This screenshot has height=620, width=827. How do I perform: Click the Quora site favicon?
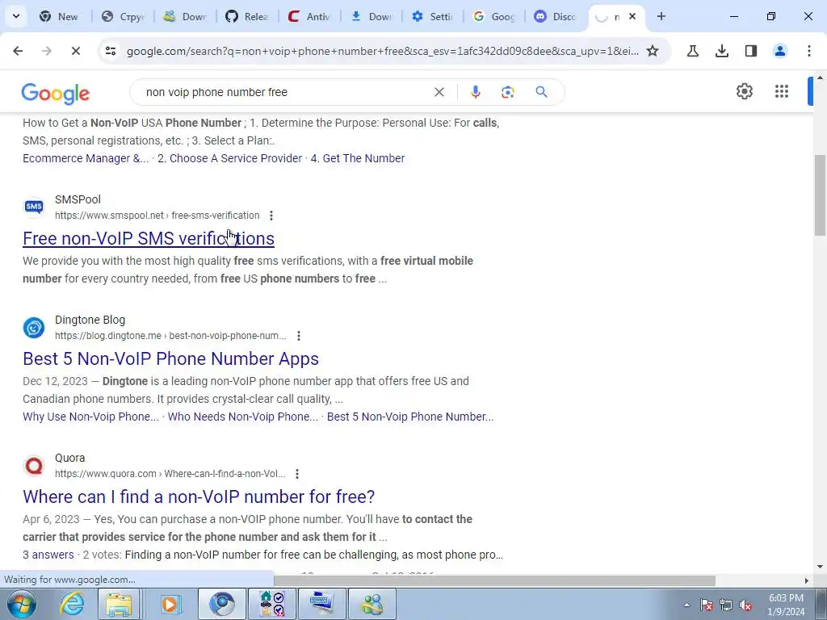tap(34, 466)
